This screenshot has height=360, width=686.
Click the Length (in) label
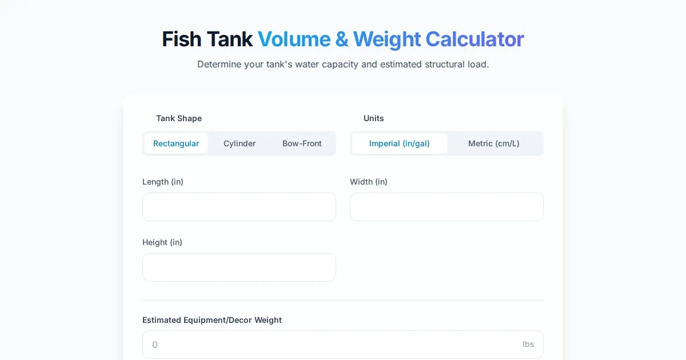pyautogui.click(x=163, y=182)
